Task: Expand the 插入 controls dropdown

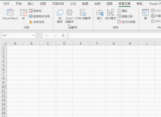Action: tap(100, 16)
